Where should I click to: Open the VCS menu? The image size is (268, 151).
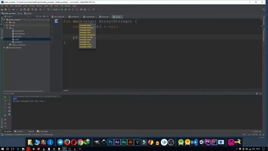[x=62, y=6]
